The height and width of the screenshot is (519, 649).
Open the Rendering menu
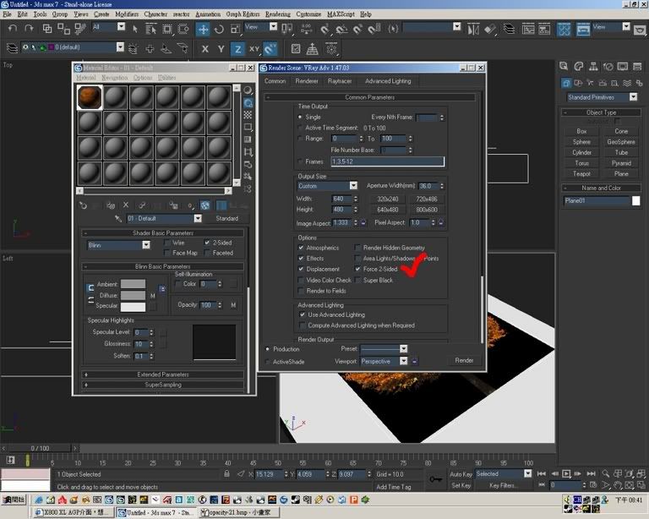pyautogui.click(x=278, y=14)
